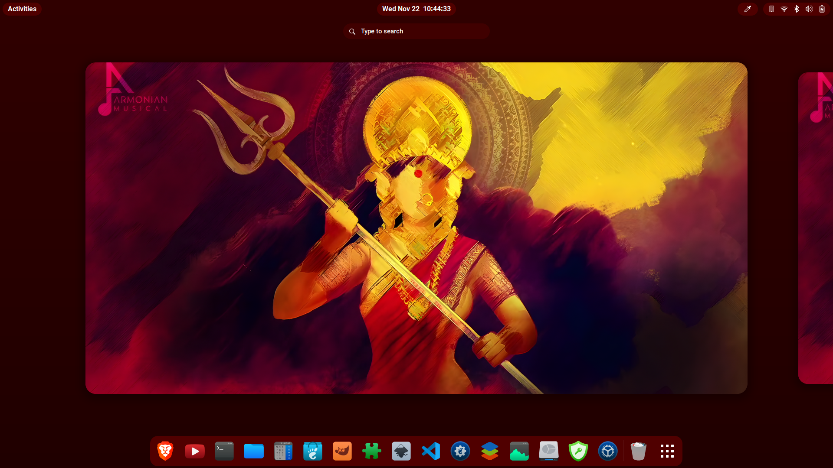Open the green puzzle-piece Extensions app
Screen dimensions: 833x468
pos(372,451)
